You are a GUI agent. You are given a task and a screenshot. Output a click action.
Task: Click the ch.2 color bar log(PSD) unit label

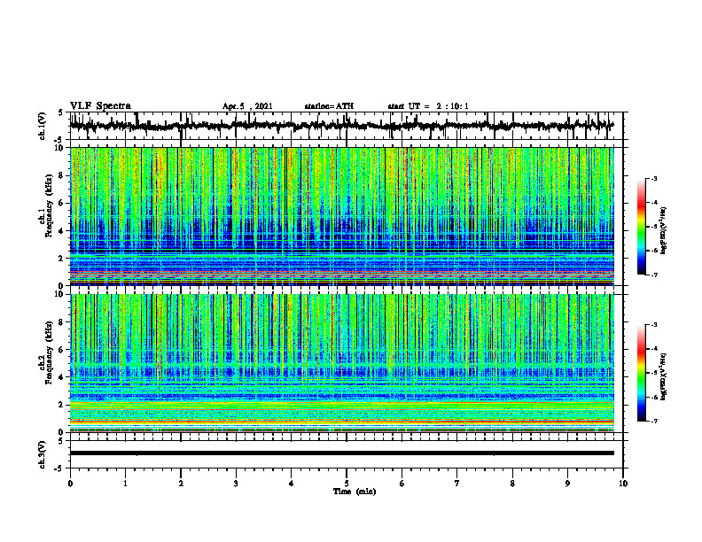click(x=664, y=376)
